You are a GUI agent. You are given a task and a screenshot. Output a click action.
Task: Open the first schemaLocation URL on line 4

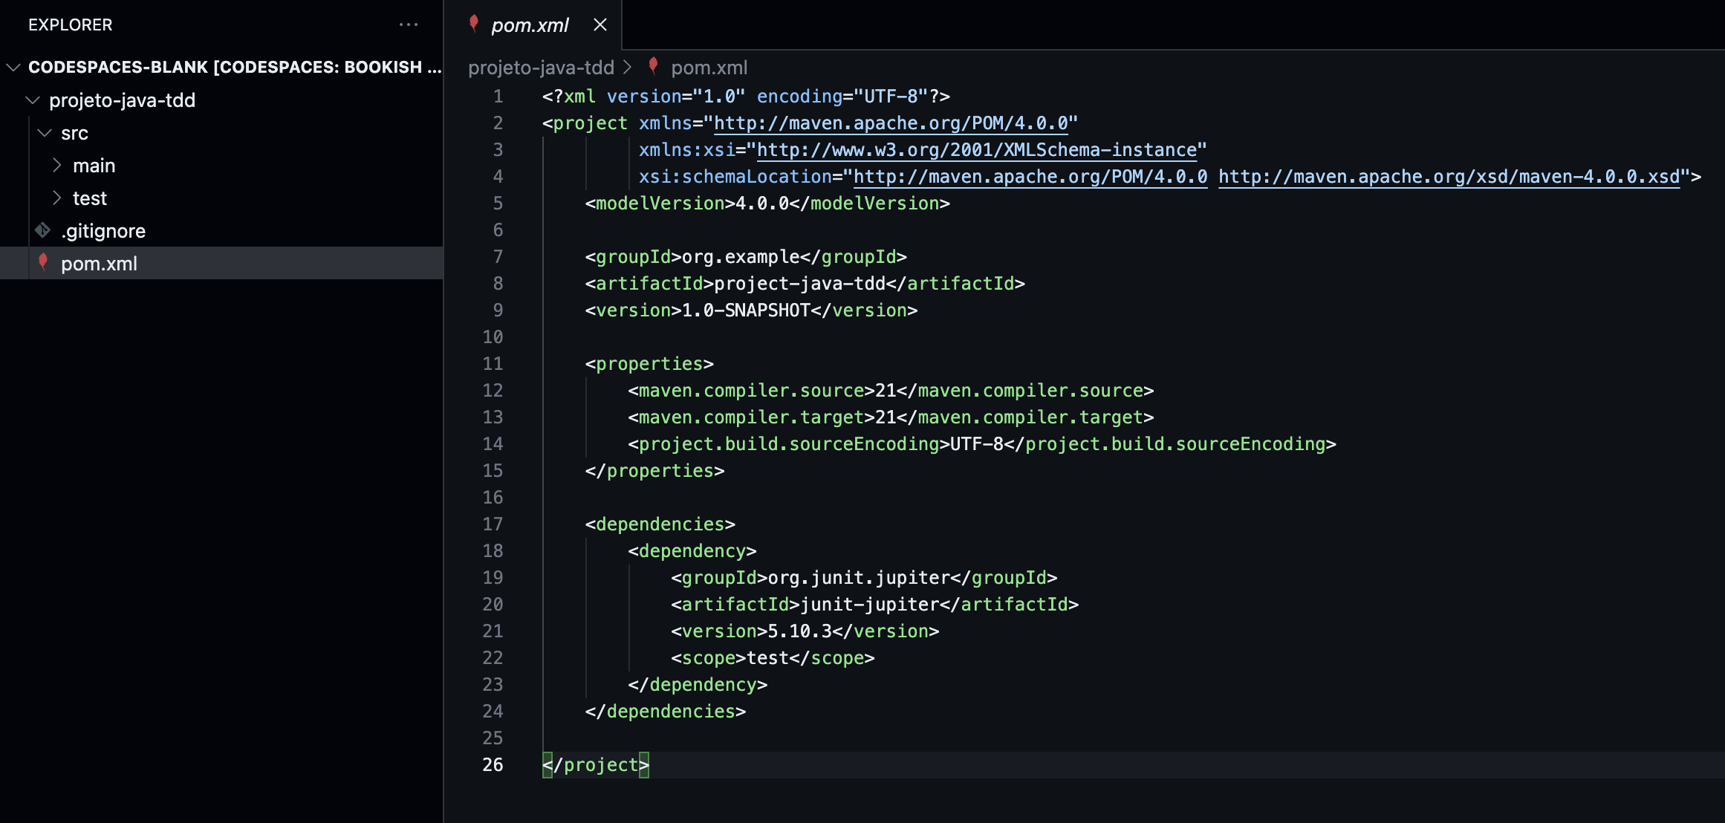(1030, 177)
